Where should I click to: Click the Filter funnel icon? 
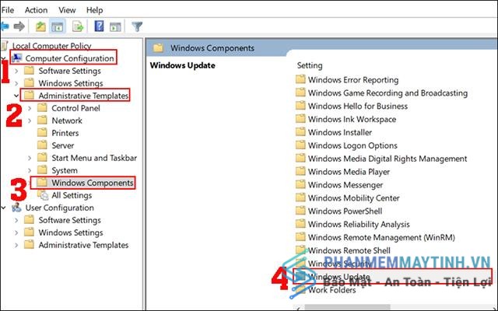coord(137,26)
